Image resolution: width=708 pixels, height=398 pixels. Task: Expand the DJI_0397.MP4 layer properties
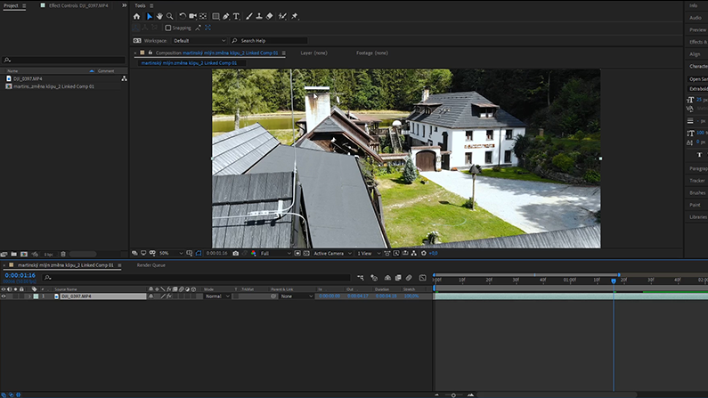pos(29,296)
